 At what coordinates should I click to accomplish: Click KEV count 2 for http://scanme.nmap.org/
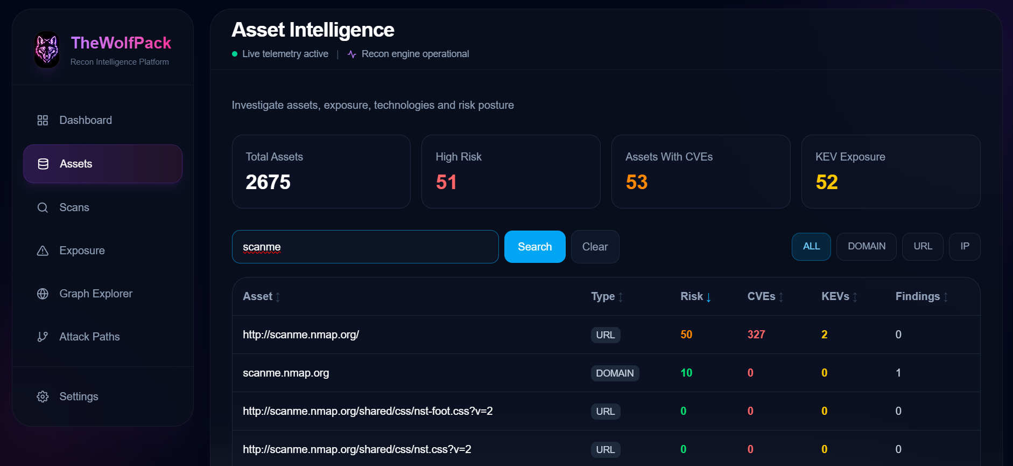point(824,335)
